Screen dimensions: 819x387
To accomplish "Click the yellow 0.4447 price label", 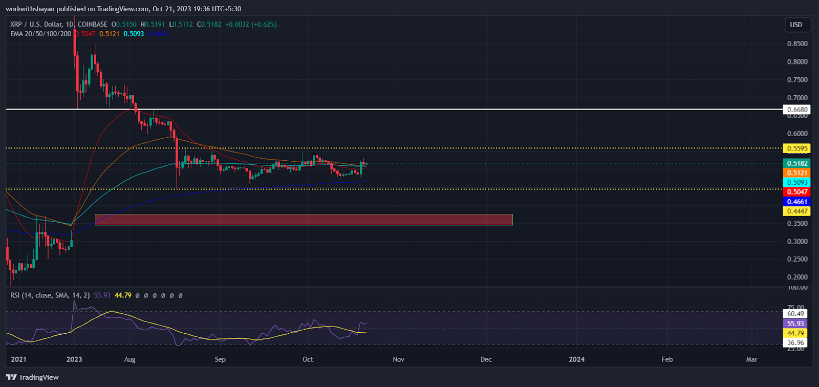I will coord(797,211).
